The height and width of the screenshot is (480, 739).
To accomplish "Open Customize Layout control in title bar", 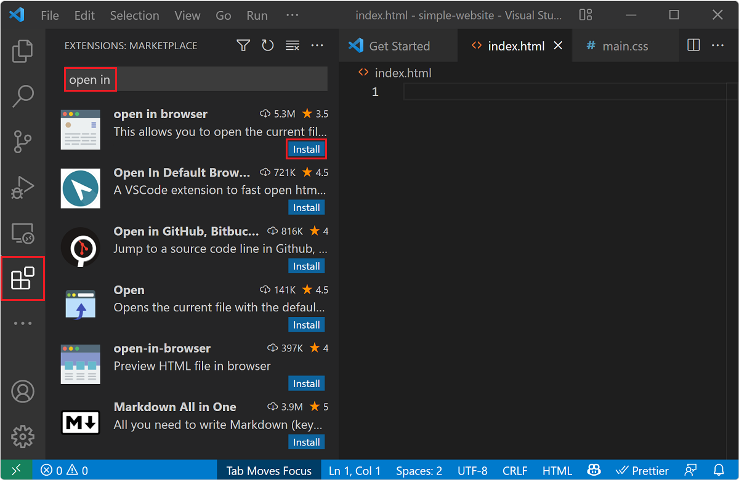I will [586, 15].
